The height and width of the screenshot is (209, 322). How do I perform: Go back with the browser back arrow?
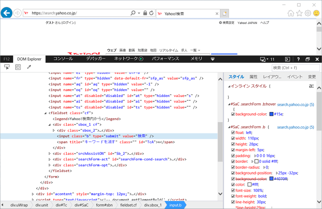pos(6,13)
